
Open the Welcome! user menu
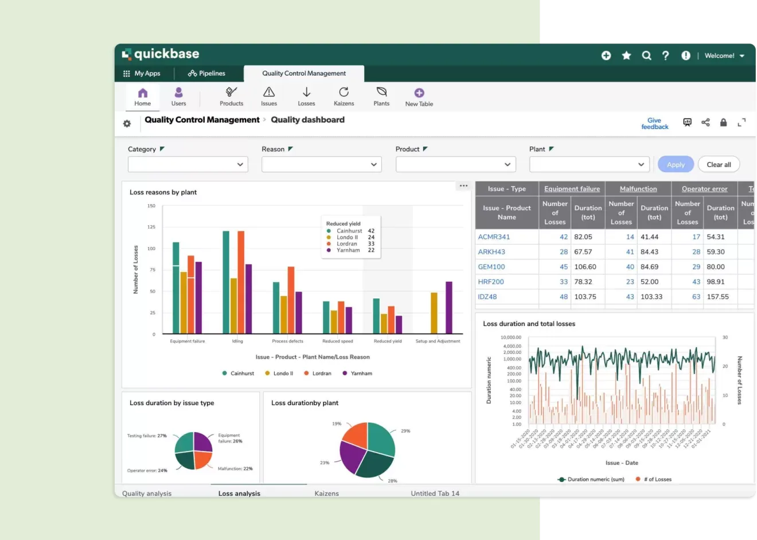[723, 56]
